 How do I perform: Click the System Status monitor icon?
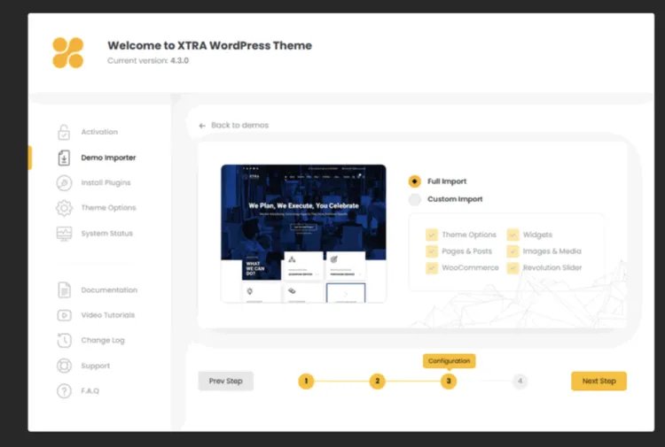pyautogui.click(x=64, y=233)
